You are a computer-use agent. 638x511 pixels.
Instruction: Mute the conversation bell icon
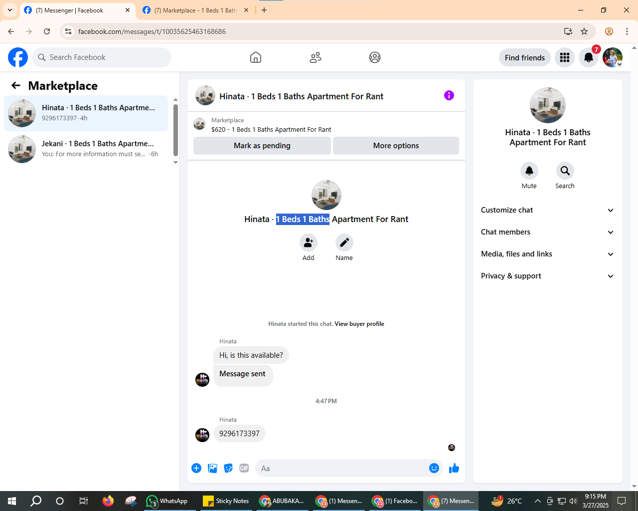529,171
